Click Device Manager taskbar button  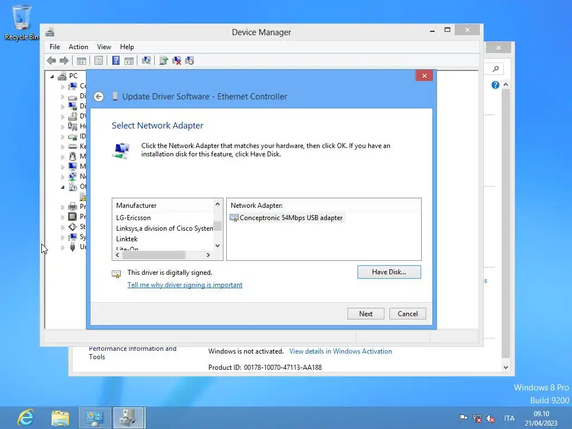click(x=129, y=418)
